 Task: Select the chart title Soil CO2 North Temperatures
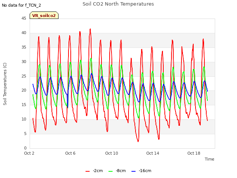[x=118, y=4]
